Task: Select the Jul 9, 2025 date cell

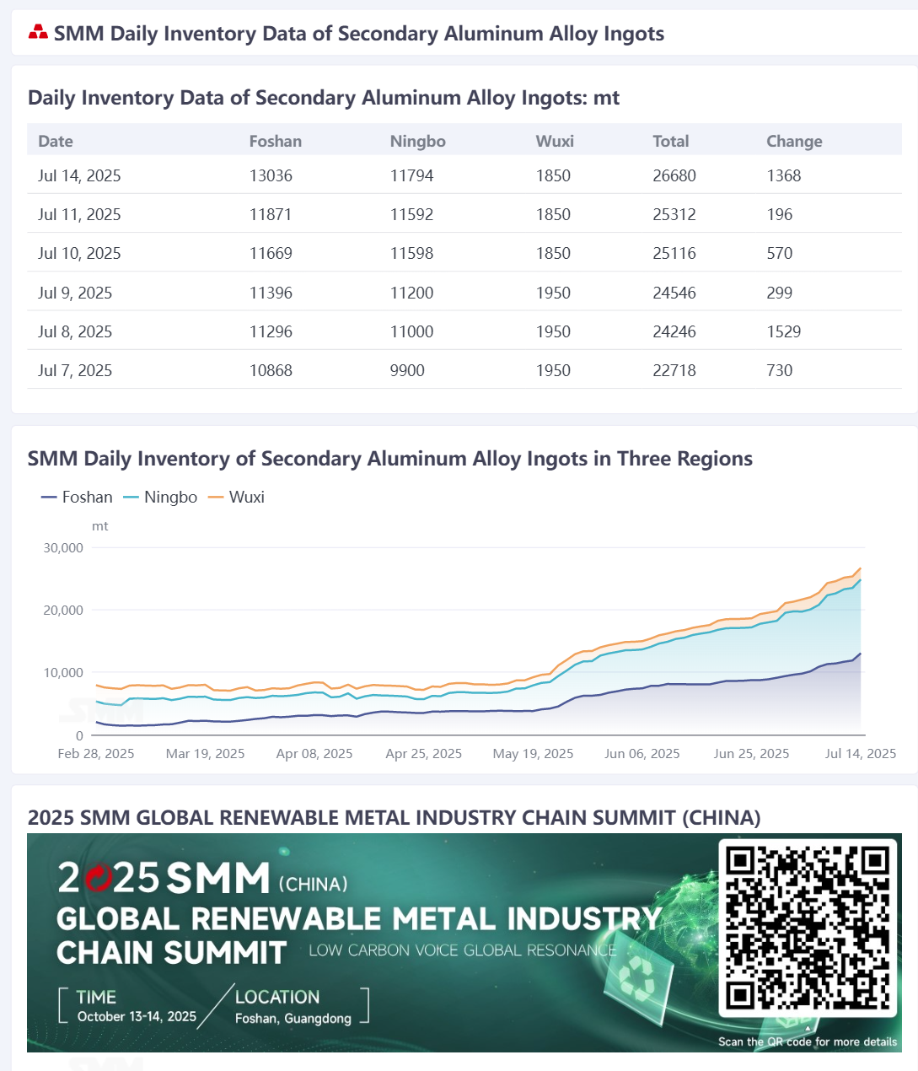Action: point(75,293)
